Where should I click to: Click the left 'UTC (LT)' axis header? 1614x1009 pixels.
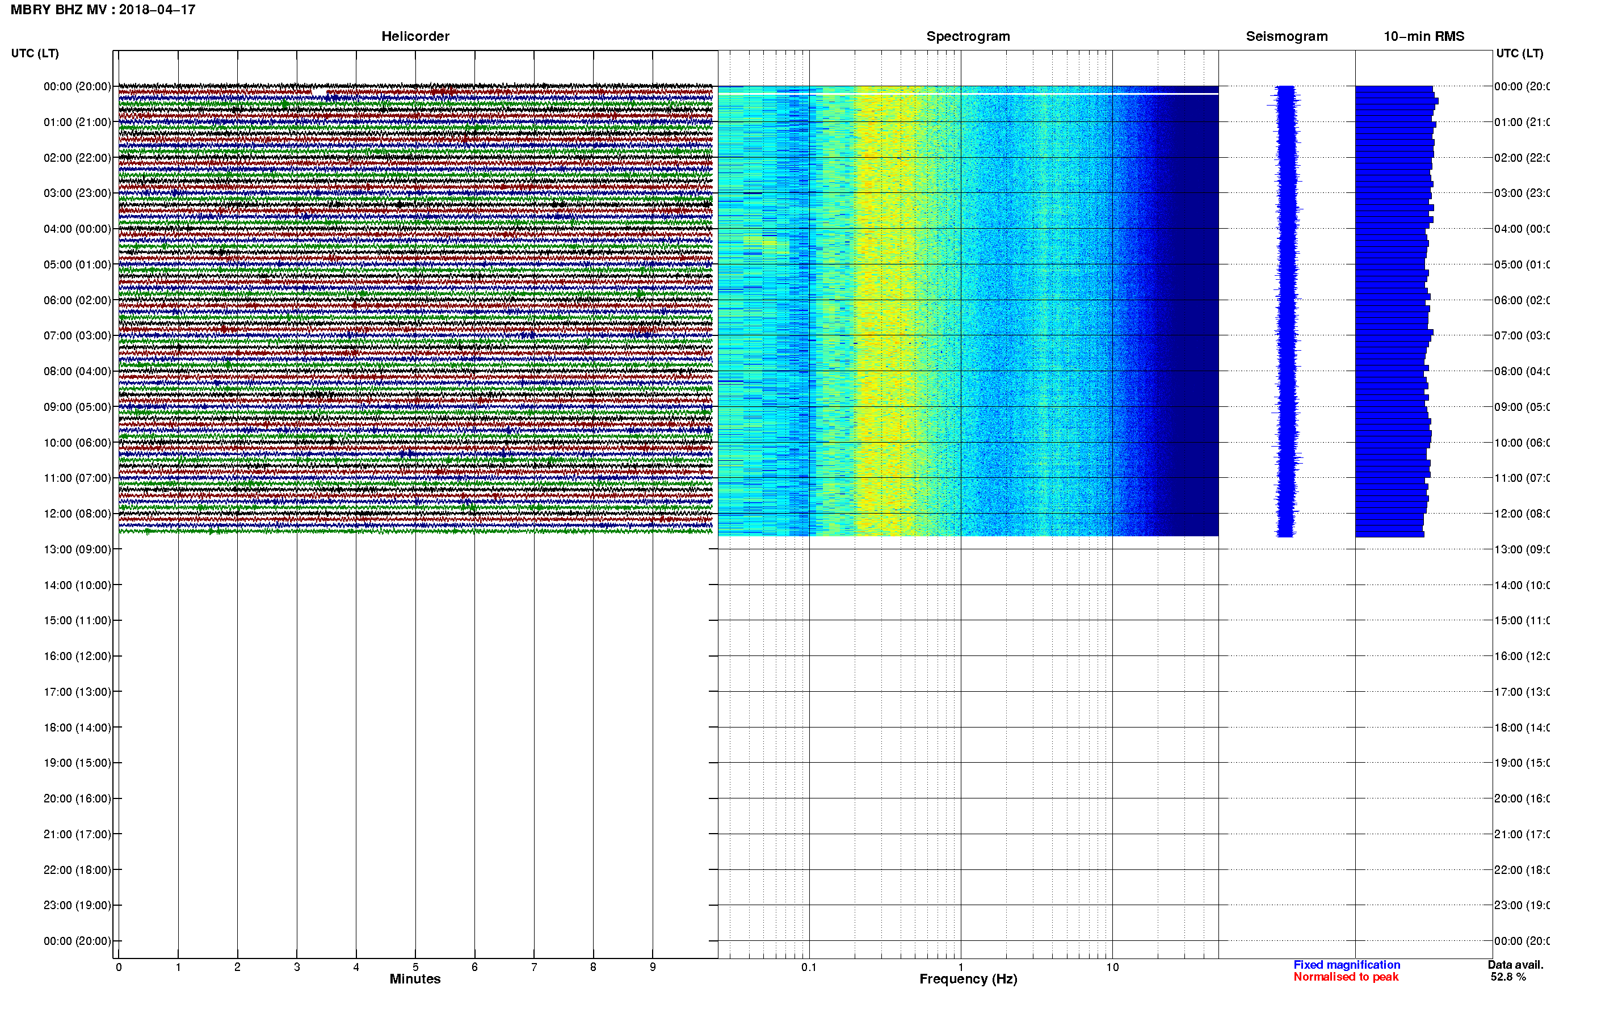click(x=35, y=53)
